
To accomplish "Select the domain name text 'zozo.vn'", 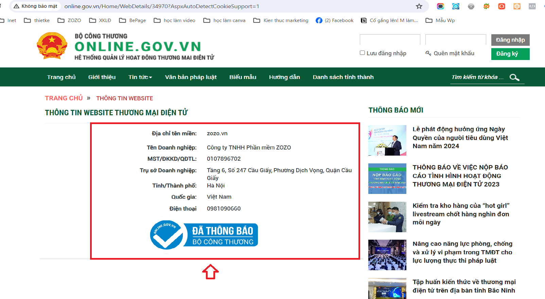I will pos(217,133).
